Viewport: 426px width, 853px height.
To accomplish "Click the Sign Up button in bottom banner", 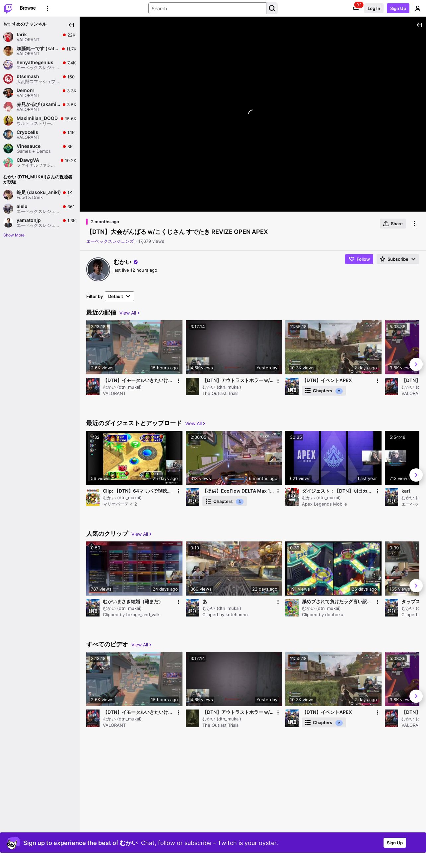I will tap(395, 843).
